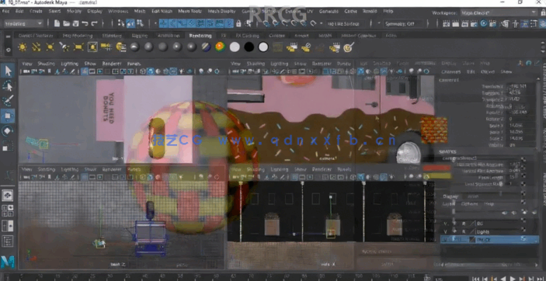546x281 pixels.
Task: Click the New Scene icon
Action: coord(57,24)
